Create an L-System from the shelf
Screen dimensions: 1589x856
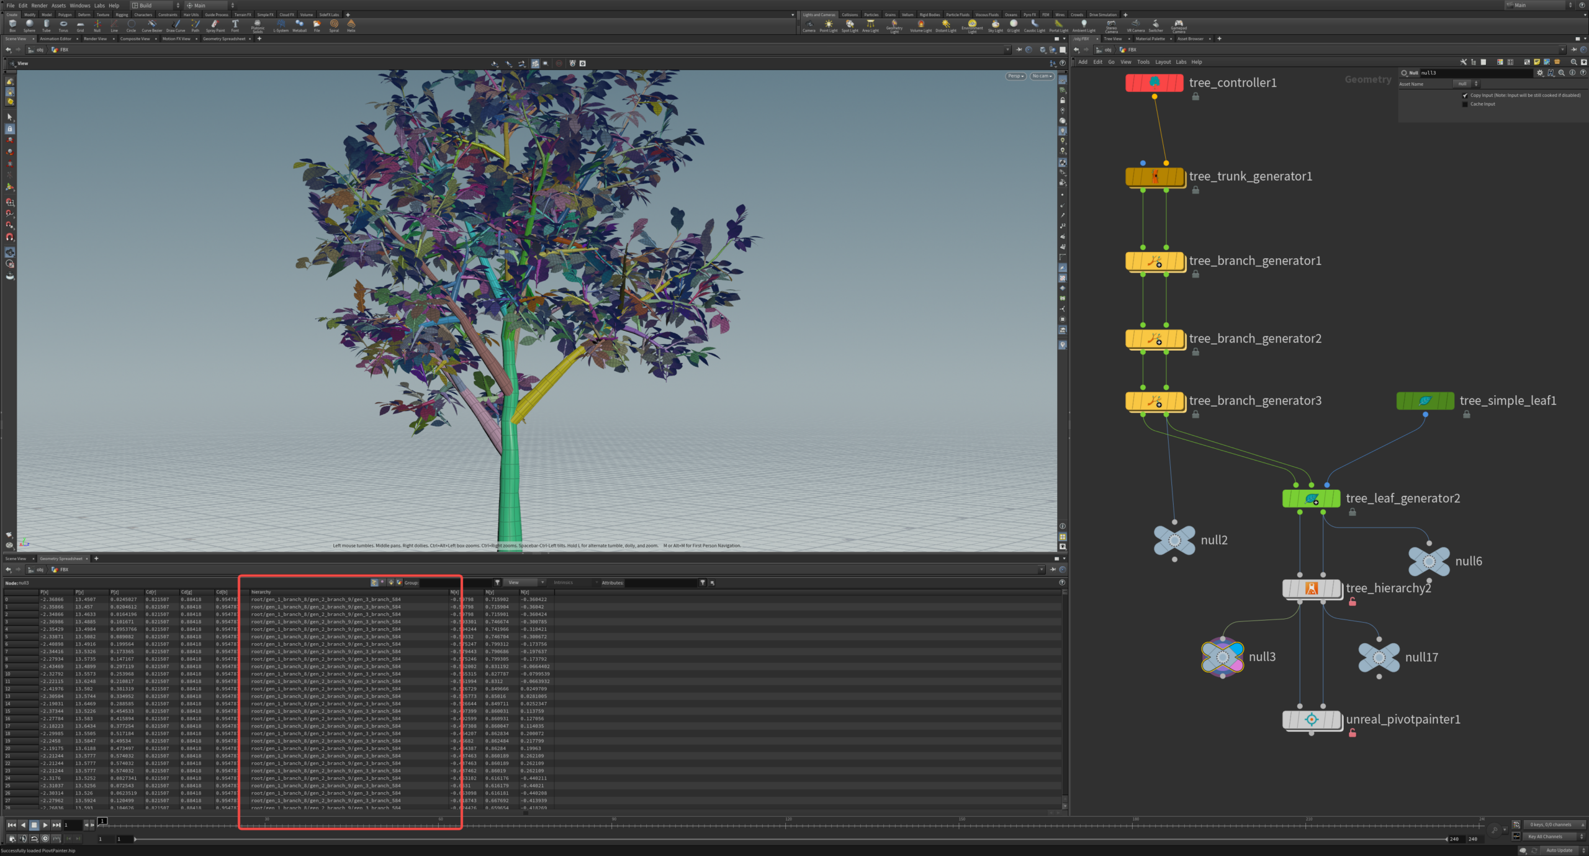(281, 25)
